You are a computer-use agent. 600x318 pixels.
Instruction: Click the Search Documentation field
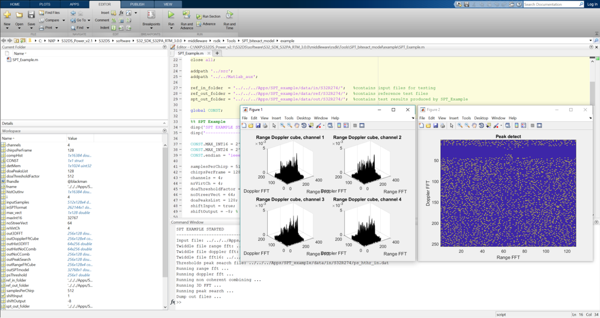(550, 4)
